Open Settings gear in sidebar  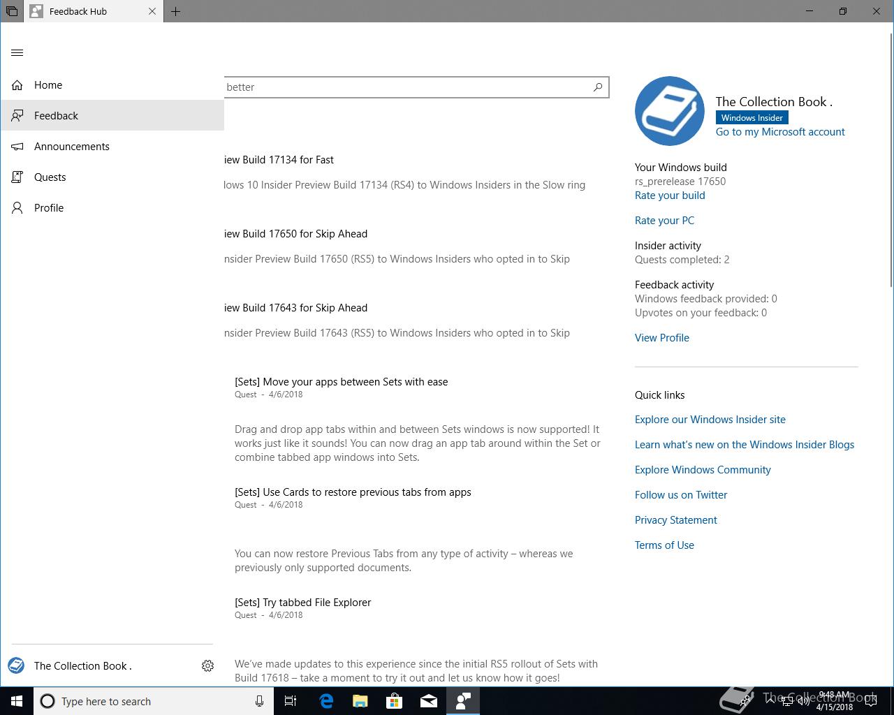tap(207, 666)
